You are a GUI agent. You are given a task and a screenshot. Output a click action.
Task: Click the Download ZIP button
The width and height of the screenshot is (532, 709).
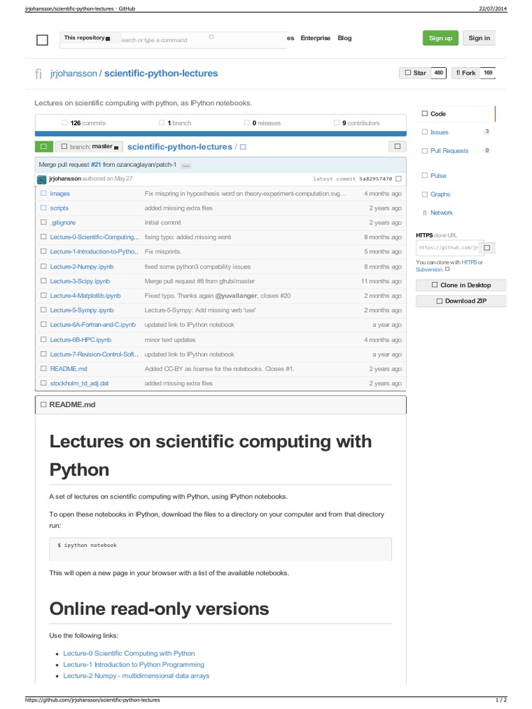[460, 301]
